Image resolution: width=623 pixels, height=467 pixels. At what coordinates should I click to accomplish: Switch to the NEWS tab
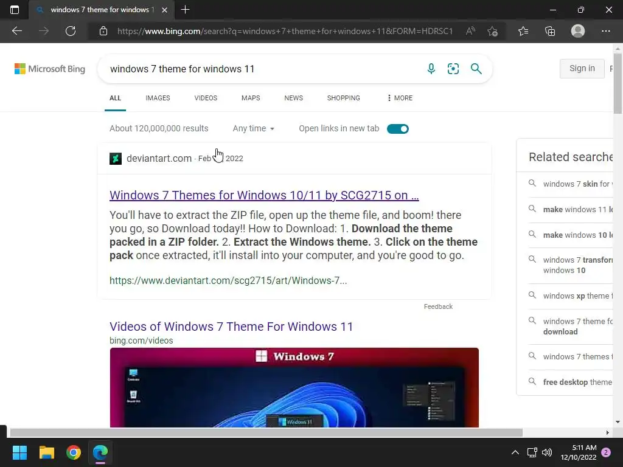click(x=294, y=98)
